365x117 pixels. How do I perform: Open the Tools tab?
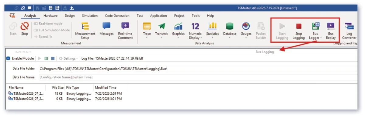(x=196, y=16)
